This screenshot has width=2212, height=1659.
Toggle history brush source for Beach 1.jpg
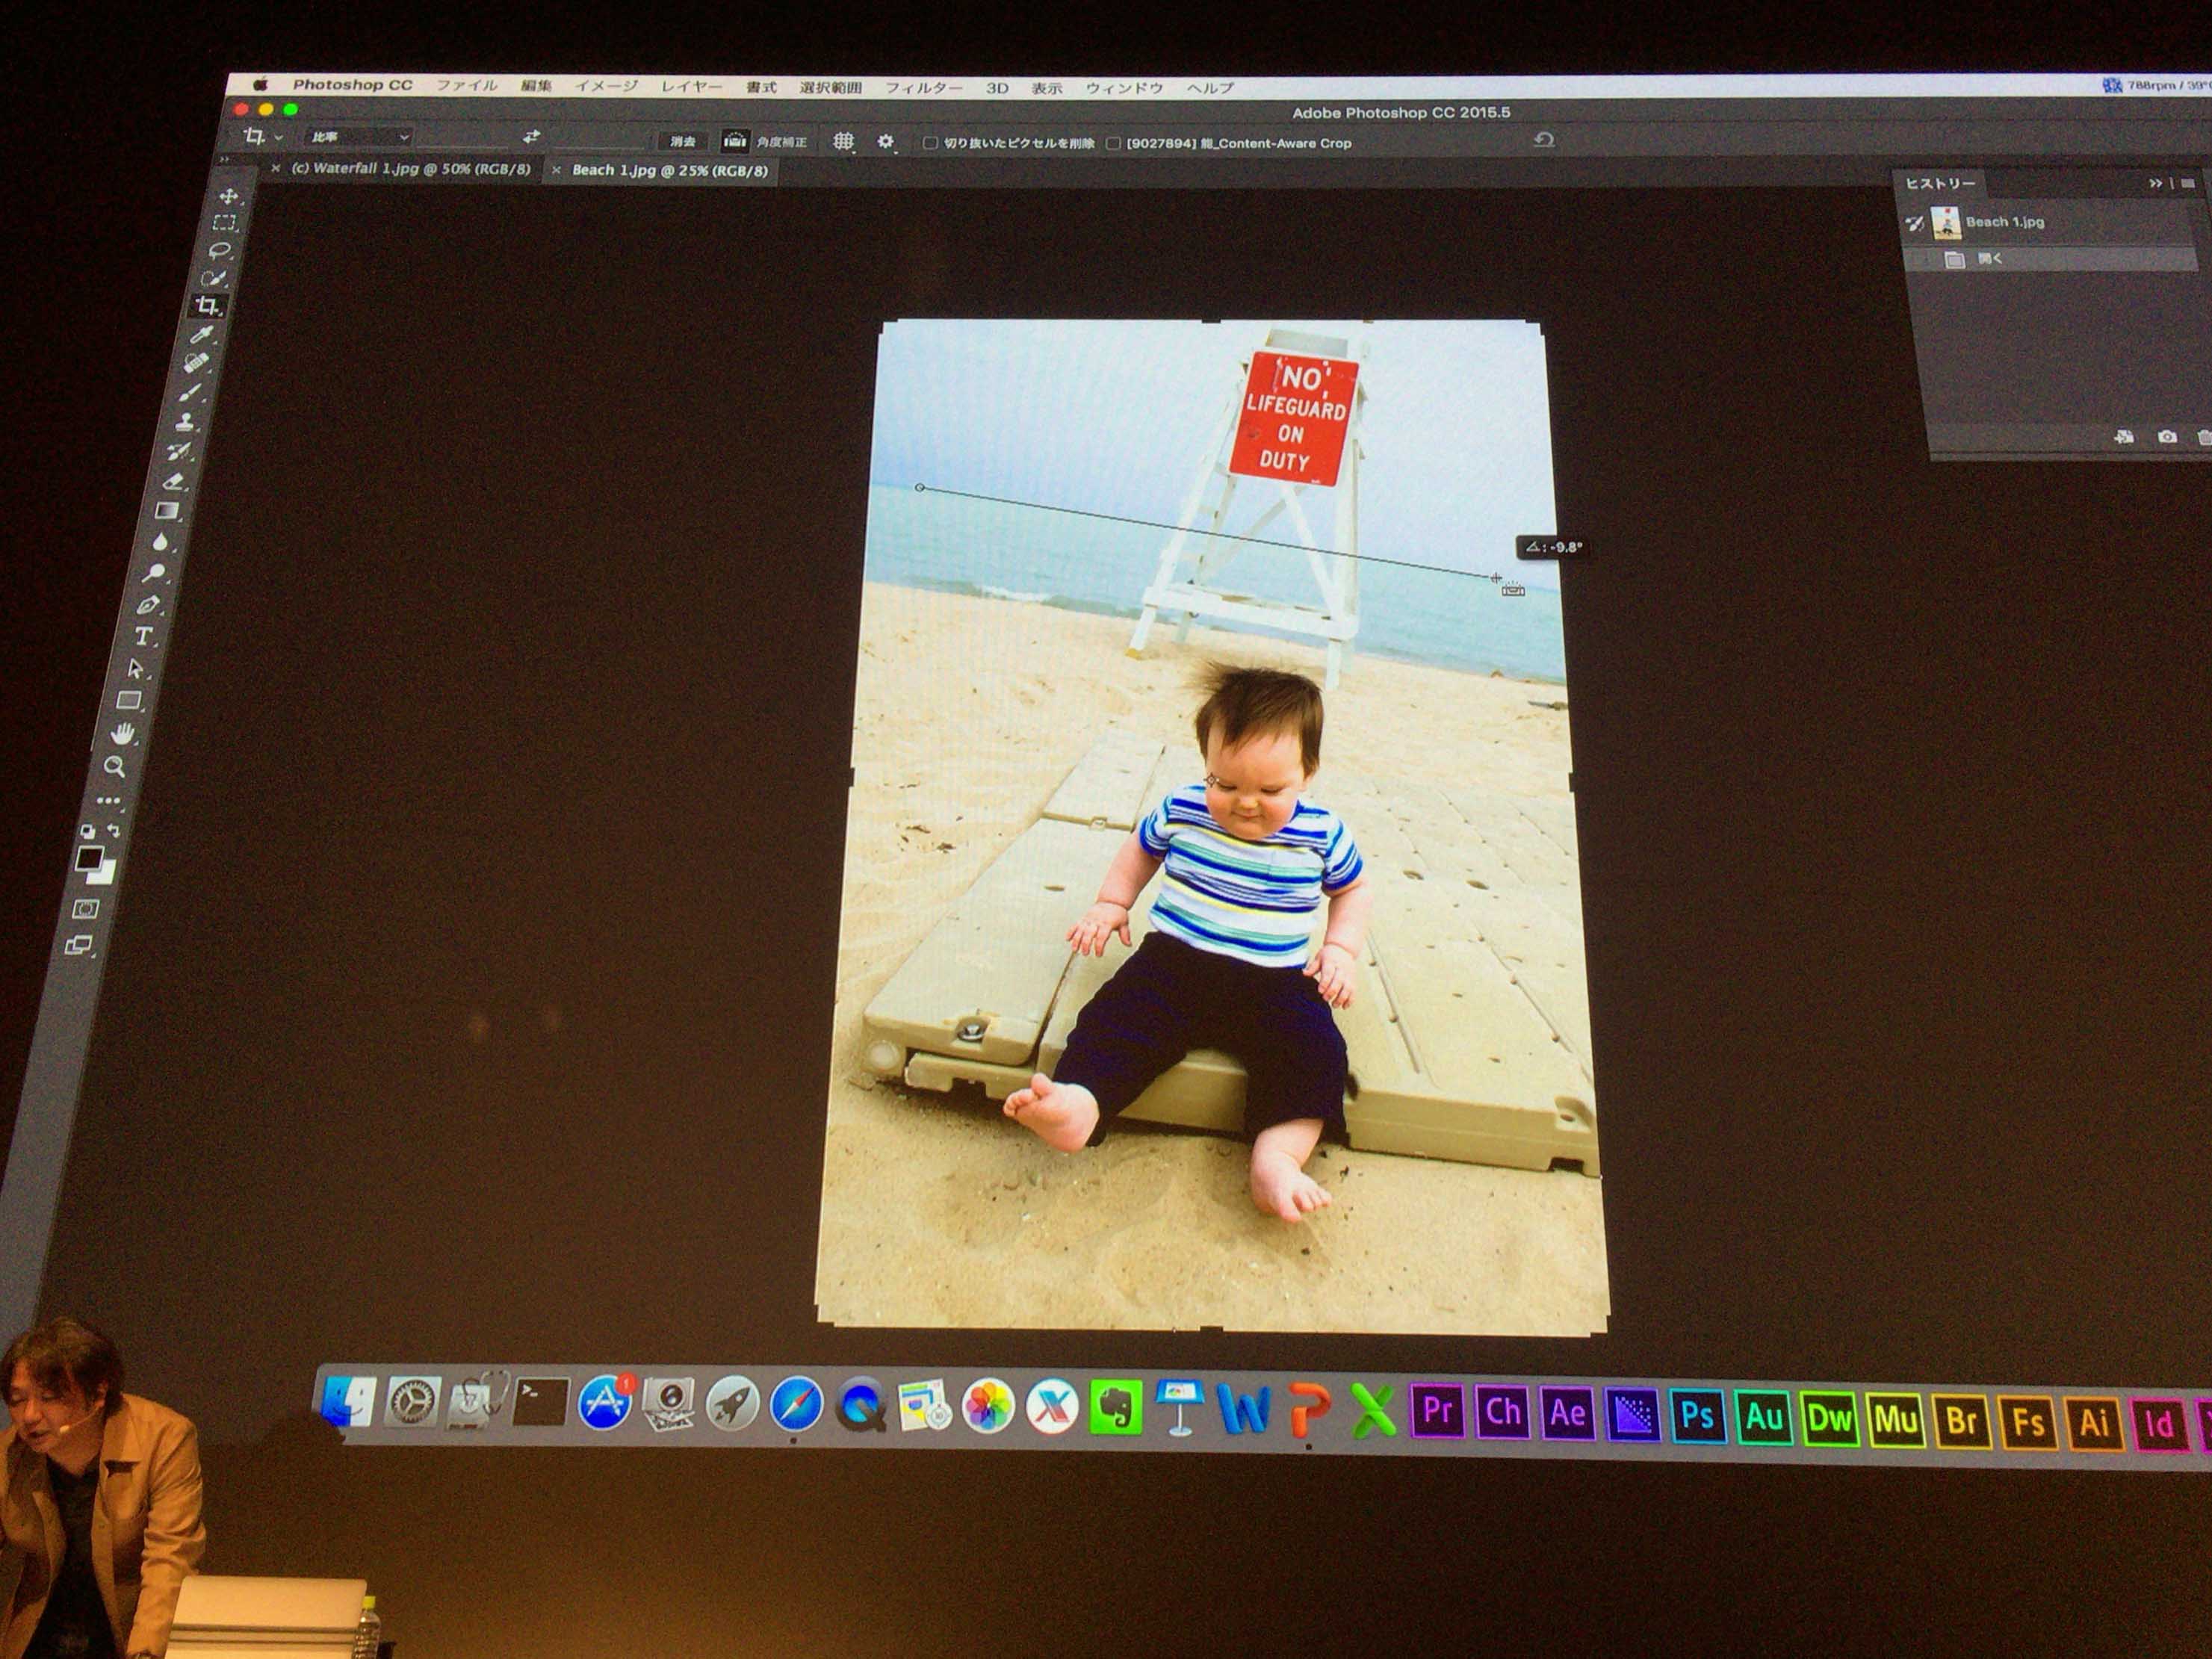[x=1914, y=223]
